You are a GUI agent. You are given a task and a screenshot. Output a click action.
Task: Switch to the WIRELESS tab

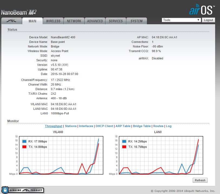[x=53, y=21]
